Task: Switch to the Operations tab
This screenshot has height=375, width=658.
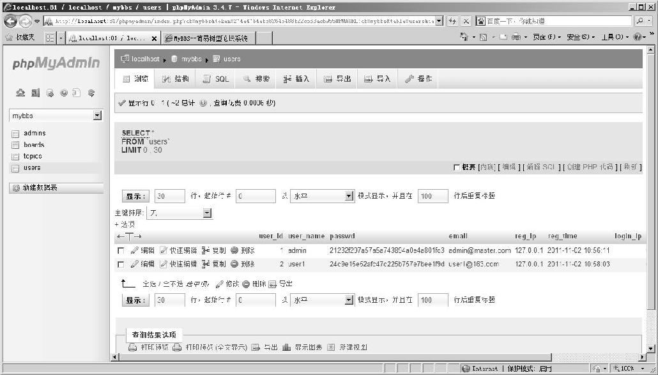Action: [x=418, y=79]
